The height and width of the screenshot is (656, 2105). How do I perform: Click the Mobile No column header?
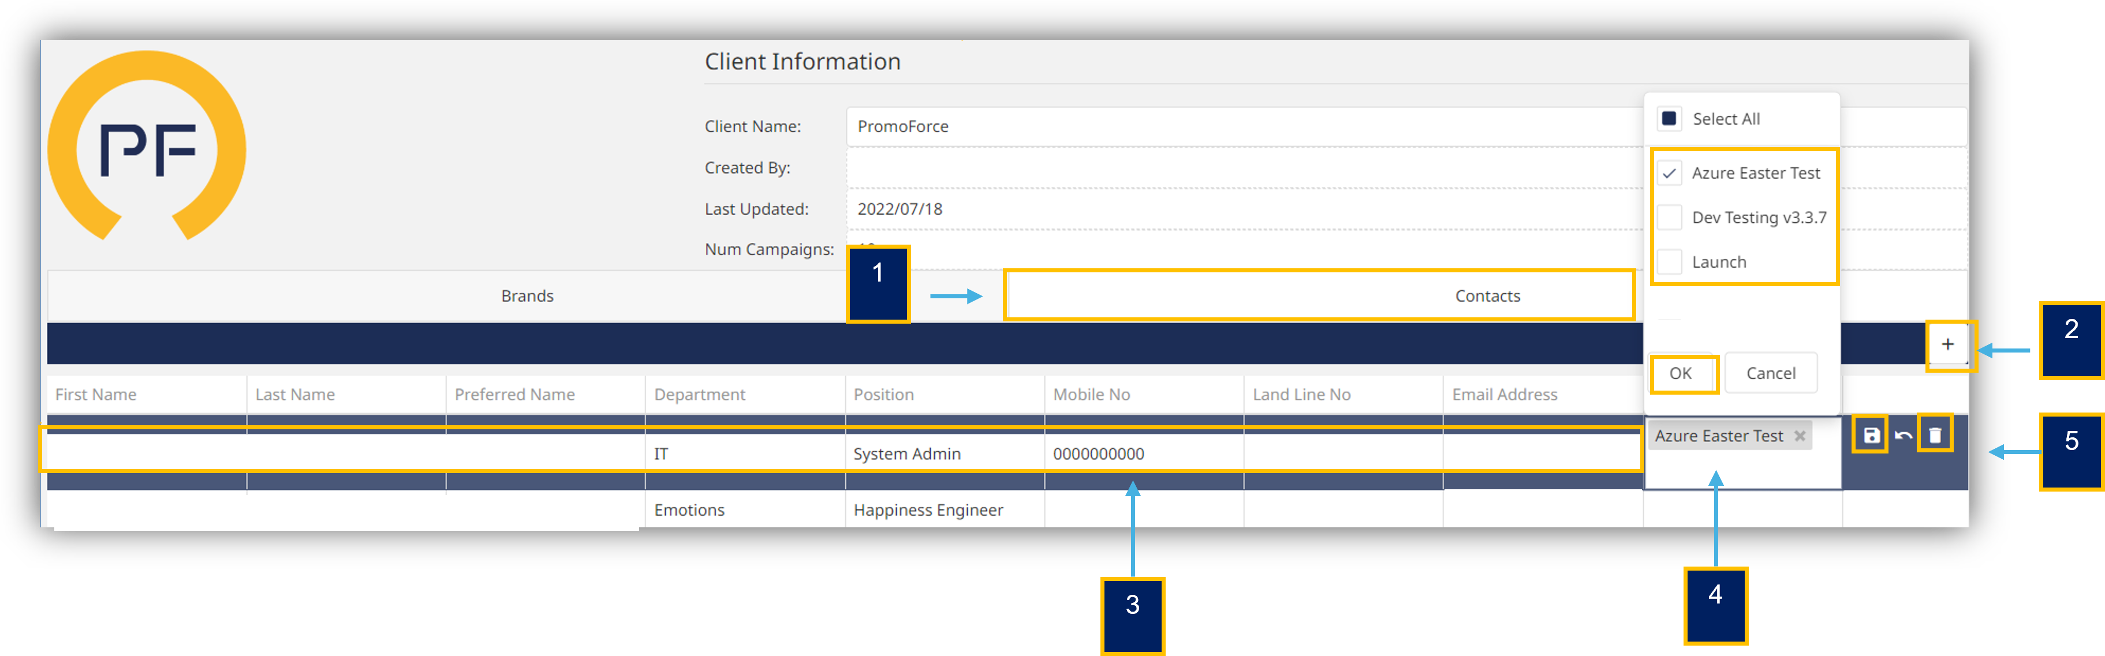1144,395
